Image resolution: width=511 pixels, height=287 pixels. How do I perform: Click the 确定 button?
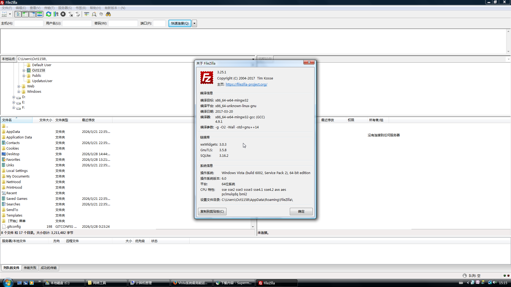coord(301,212)
